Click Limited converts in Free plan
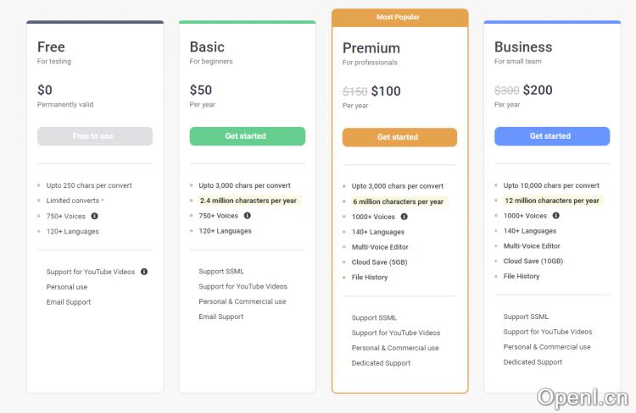Viewport: 636px width, 413px height. [73, 201]
